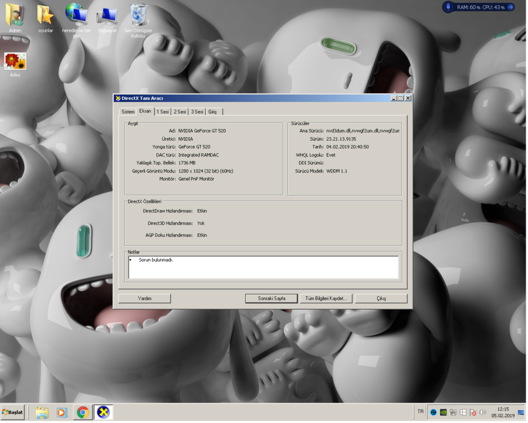Switch to the Sistem tab
Screen dimensions: 528x423
click(x=128, y=112)
